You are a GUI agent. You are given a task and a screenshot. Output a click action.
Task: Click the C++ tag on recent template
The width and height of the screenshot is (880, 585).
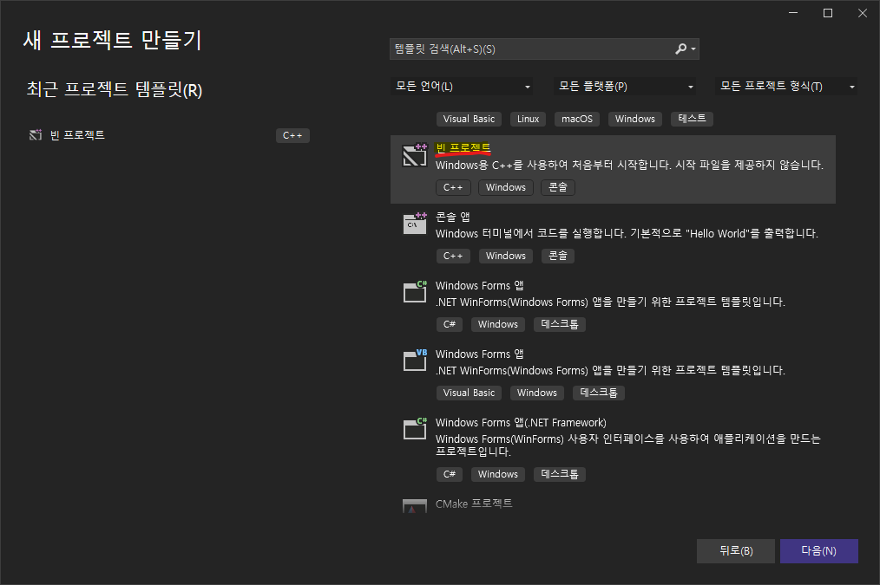tap(292, 135)
